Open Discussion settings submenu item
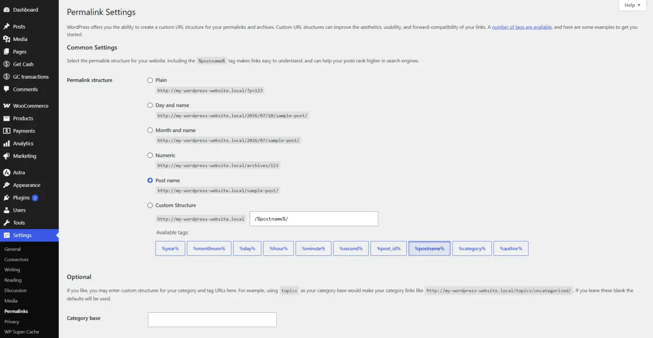 [x=15, y=290]
